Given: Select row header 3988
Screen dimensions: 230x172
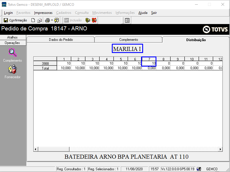Looking at the screenshot, I should click(45, 63).
